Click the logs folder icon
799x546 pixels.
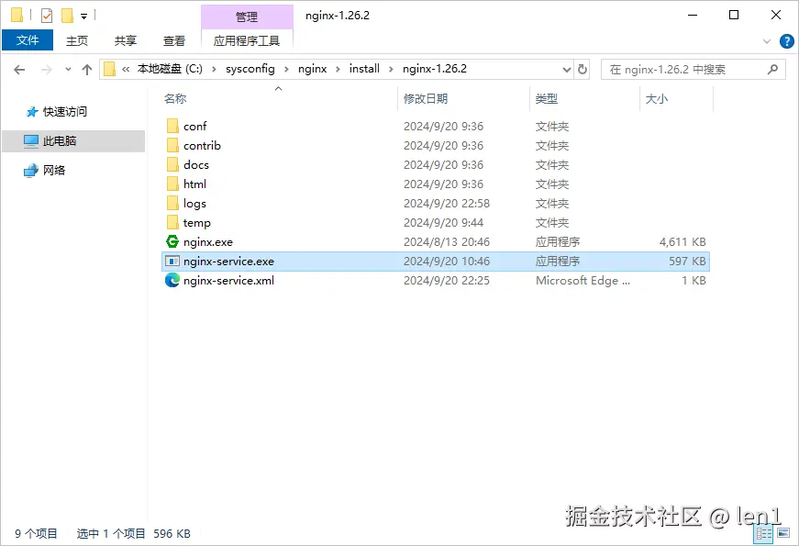coord(172,204)
